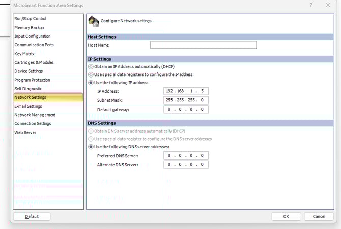
Task: Click into the Host Name field
Action: [x=204, y=45]
